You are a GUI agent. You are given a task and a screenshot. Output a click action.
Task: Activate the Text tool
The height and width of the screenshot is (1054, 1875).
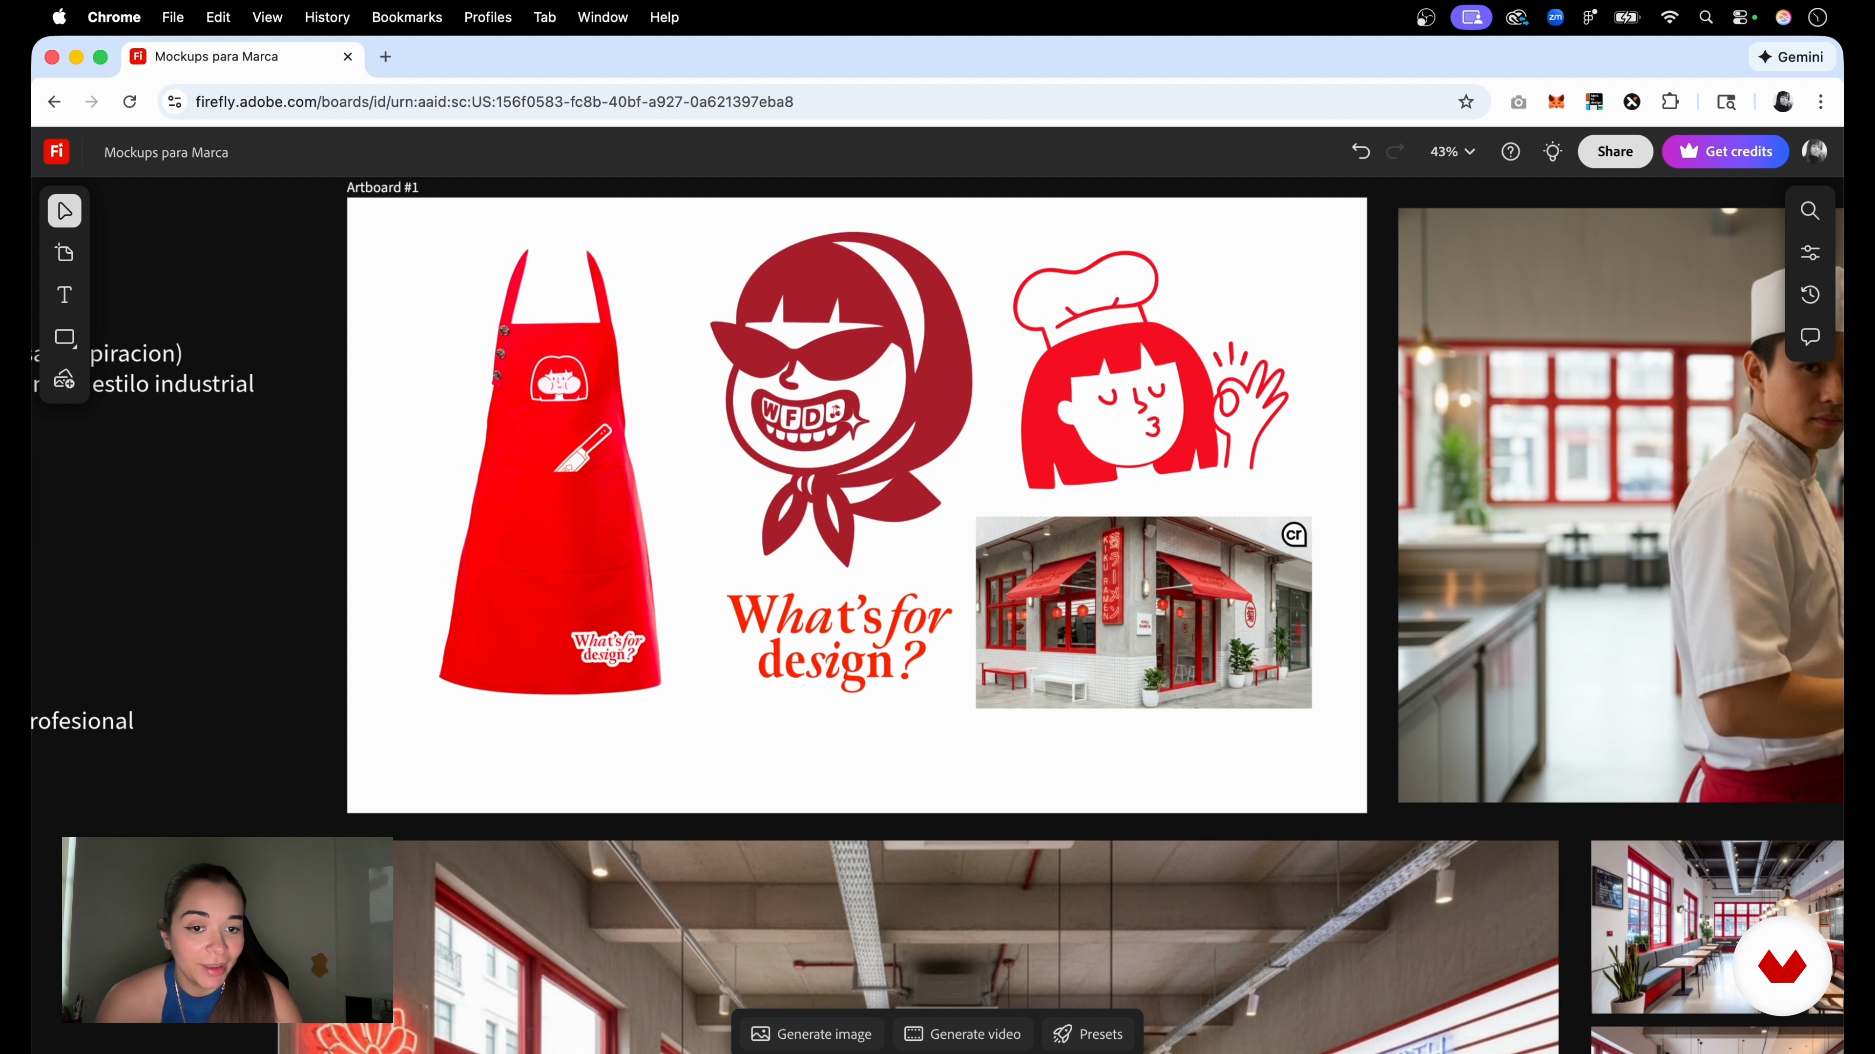[65, 295]
